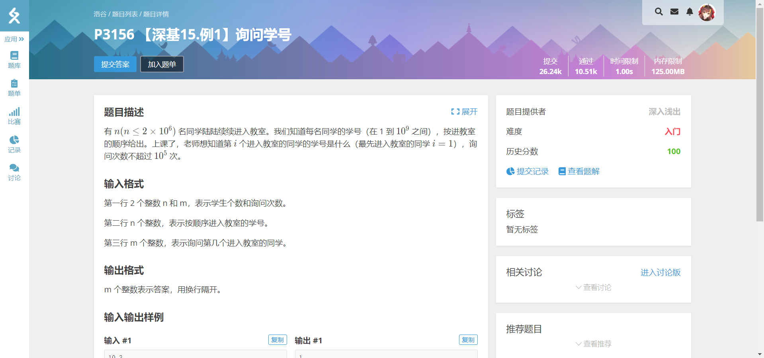This screenshot has height=358, width=764.
Task: Click the Luogu logo icon
Action: 14,16
